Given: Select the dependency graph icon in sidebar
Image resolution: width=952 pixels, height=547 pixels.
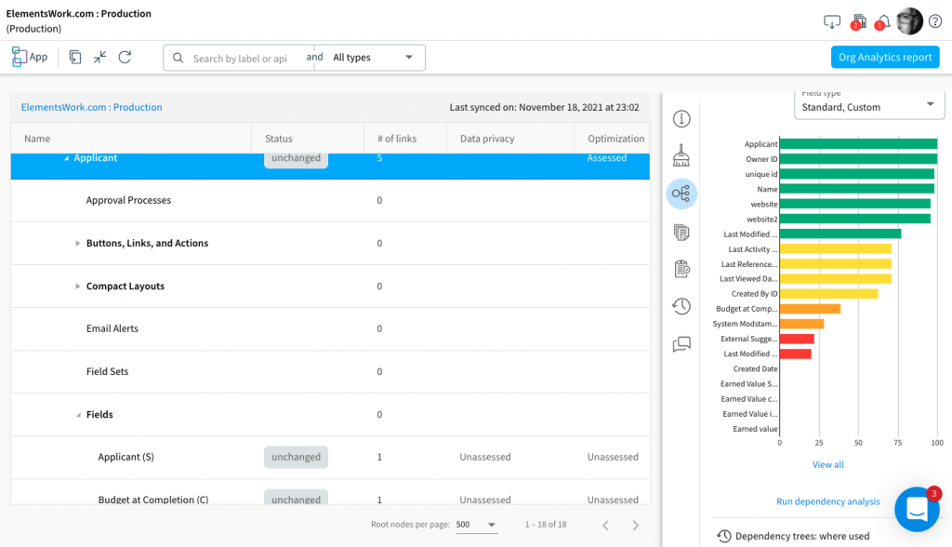Looking at the screenshot, I should click(681, 193).
